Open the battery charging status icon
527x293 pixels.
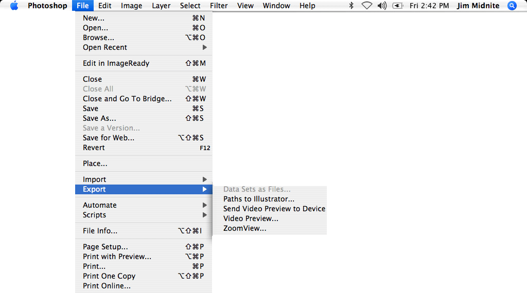click(x=398, y=6)
